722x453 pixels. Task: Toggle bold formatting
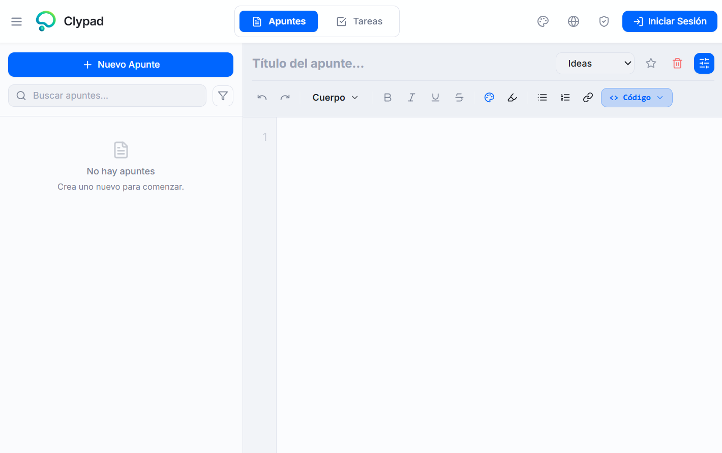pyautogui.click(x=387, y=98)
